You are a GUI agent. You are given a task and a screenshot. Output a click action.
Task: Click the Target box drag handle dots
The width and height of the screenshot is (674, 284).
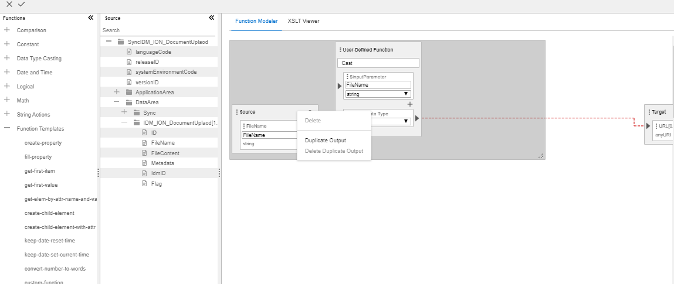(x=649, y=112)
